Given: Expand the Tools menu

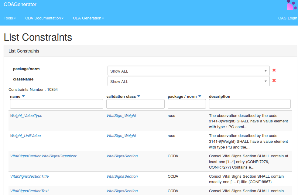Looking at the screenshot, I should pyautogui.click(x=10, y=18).
